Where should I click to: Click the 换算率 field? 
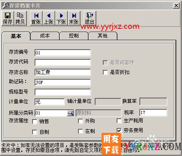(153, 102)
